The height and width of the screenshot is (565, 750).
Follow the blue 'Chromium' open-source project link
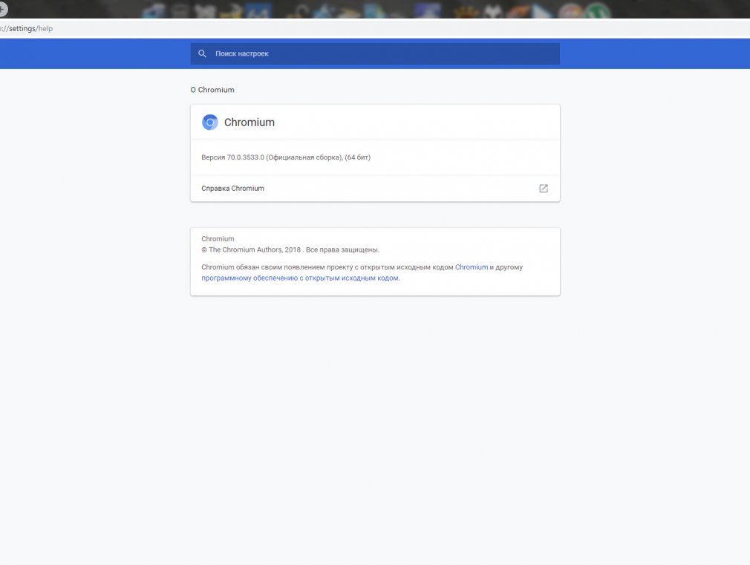pos(472,267)
